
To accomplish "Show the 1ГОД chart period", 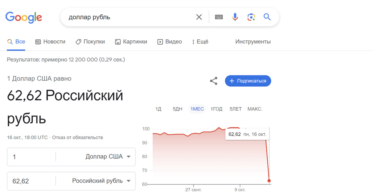I will 216,109.
